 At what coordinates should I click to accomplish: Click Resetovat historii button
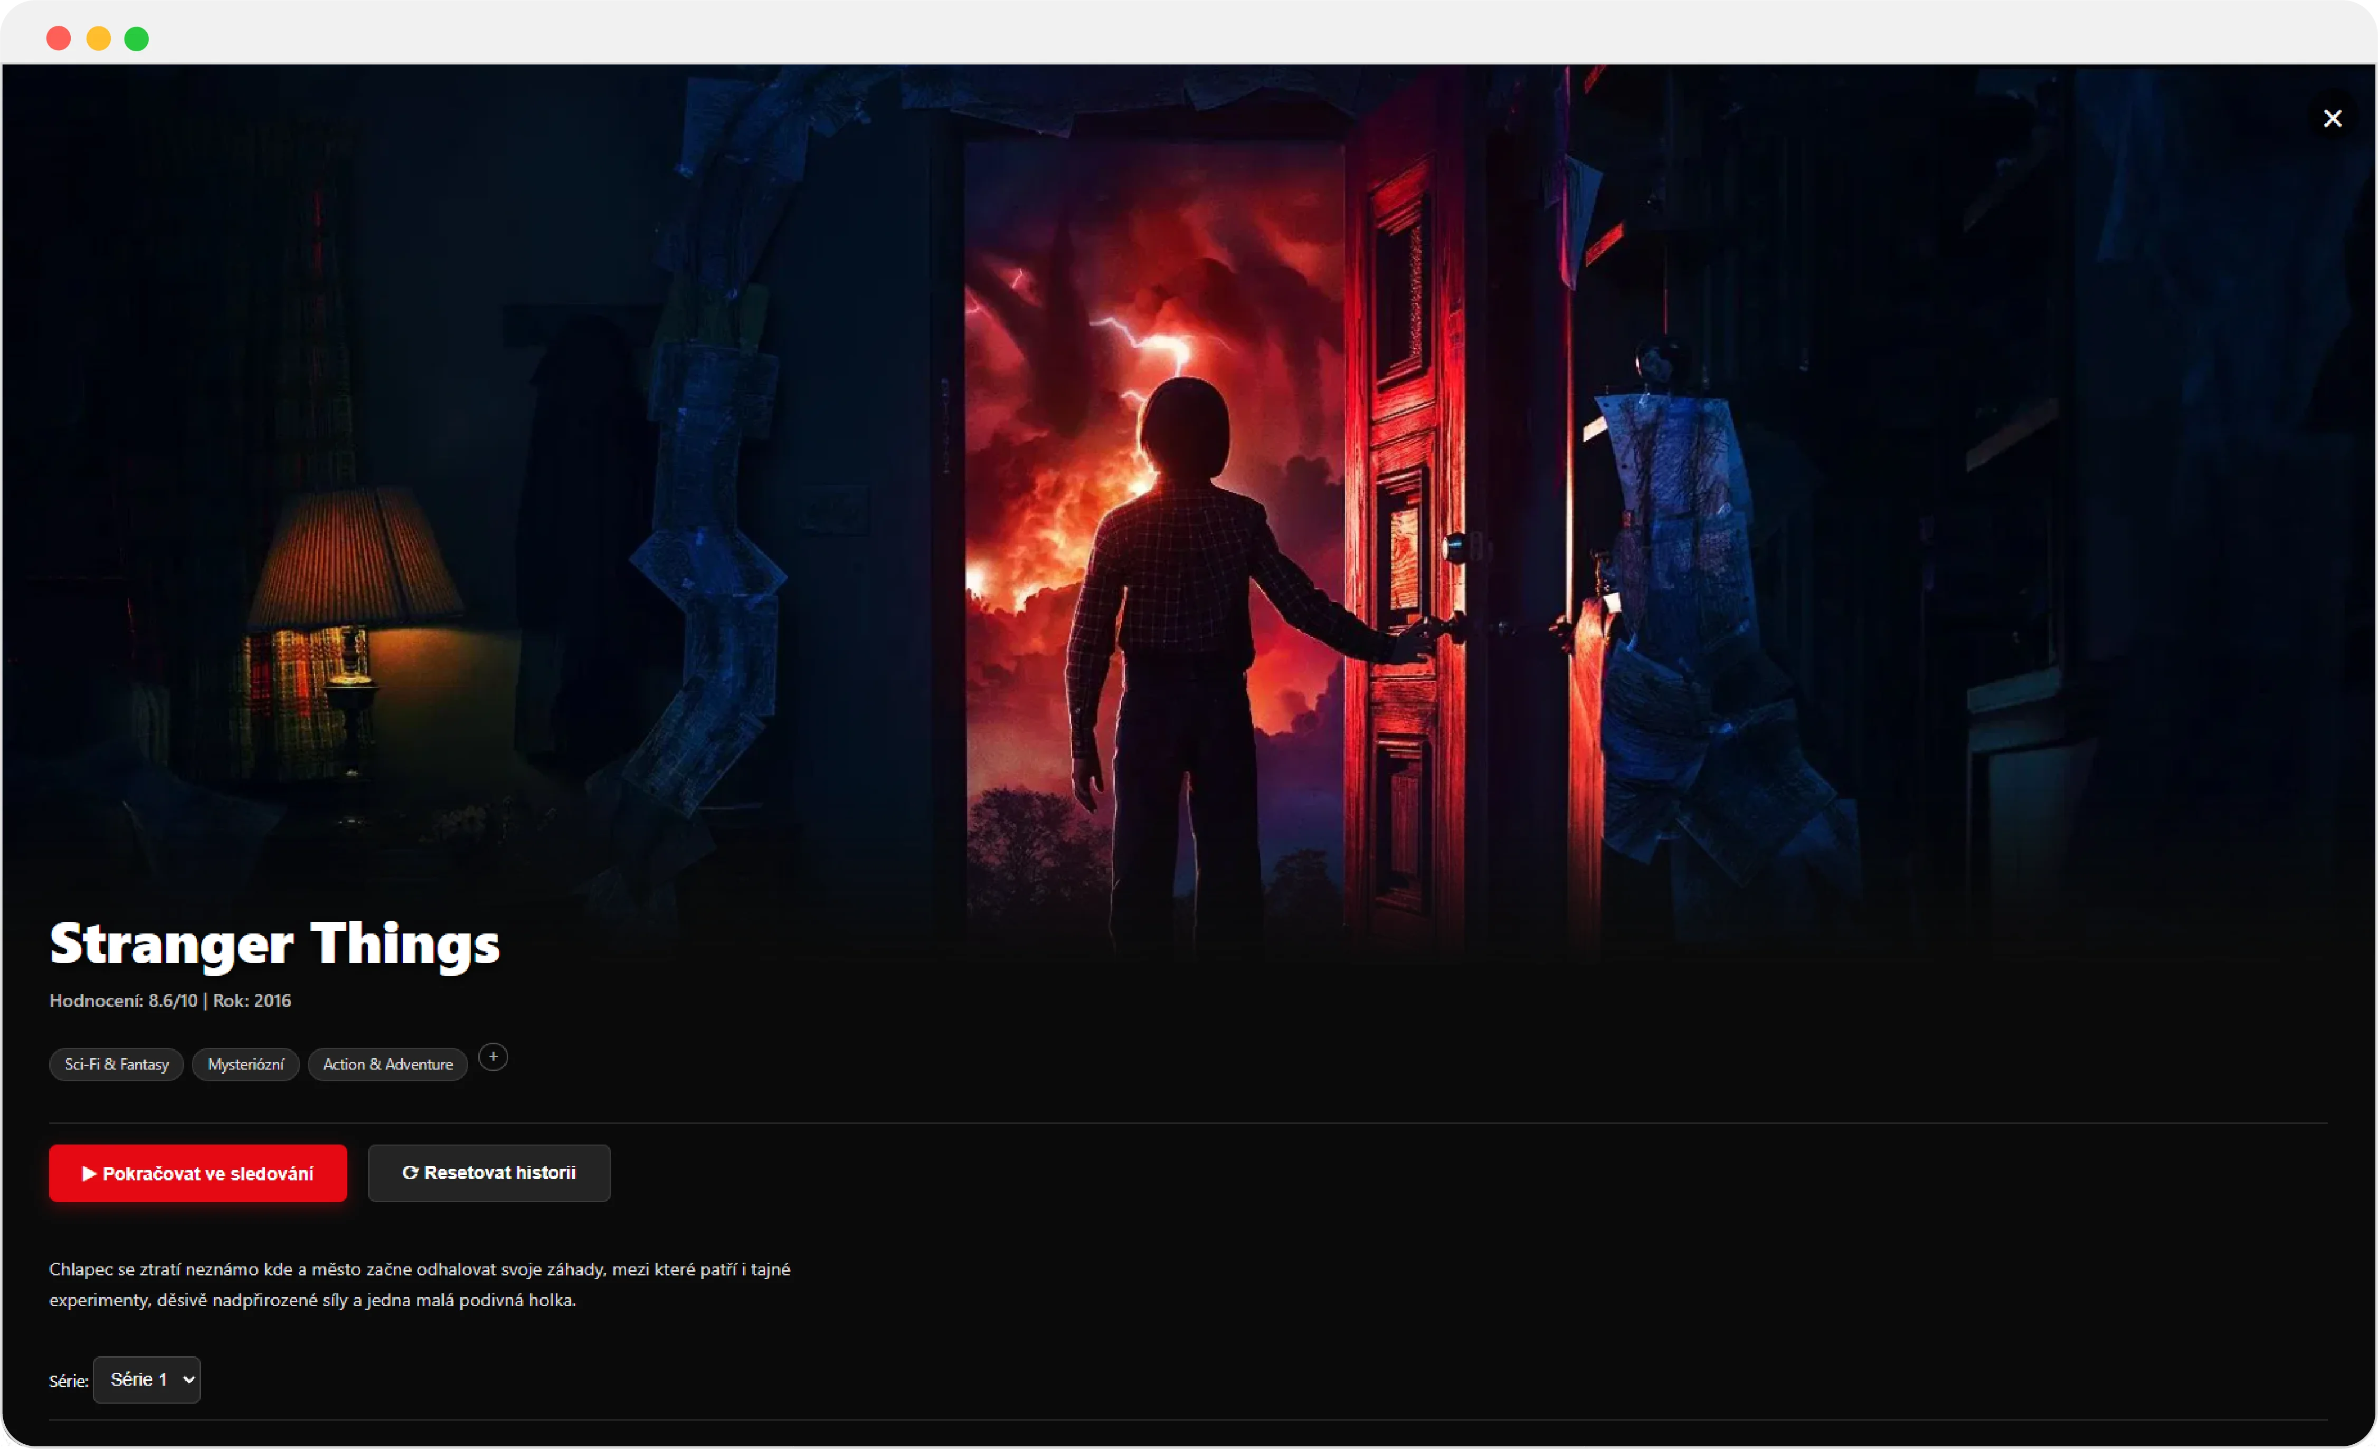coord(489,1173)
